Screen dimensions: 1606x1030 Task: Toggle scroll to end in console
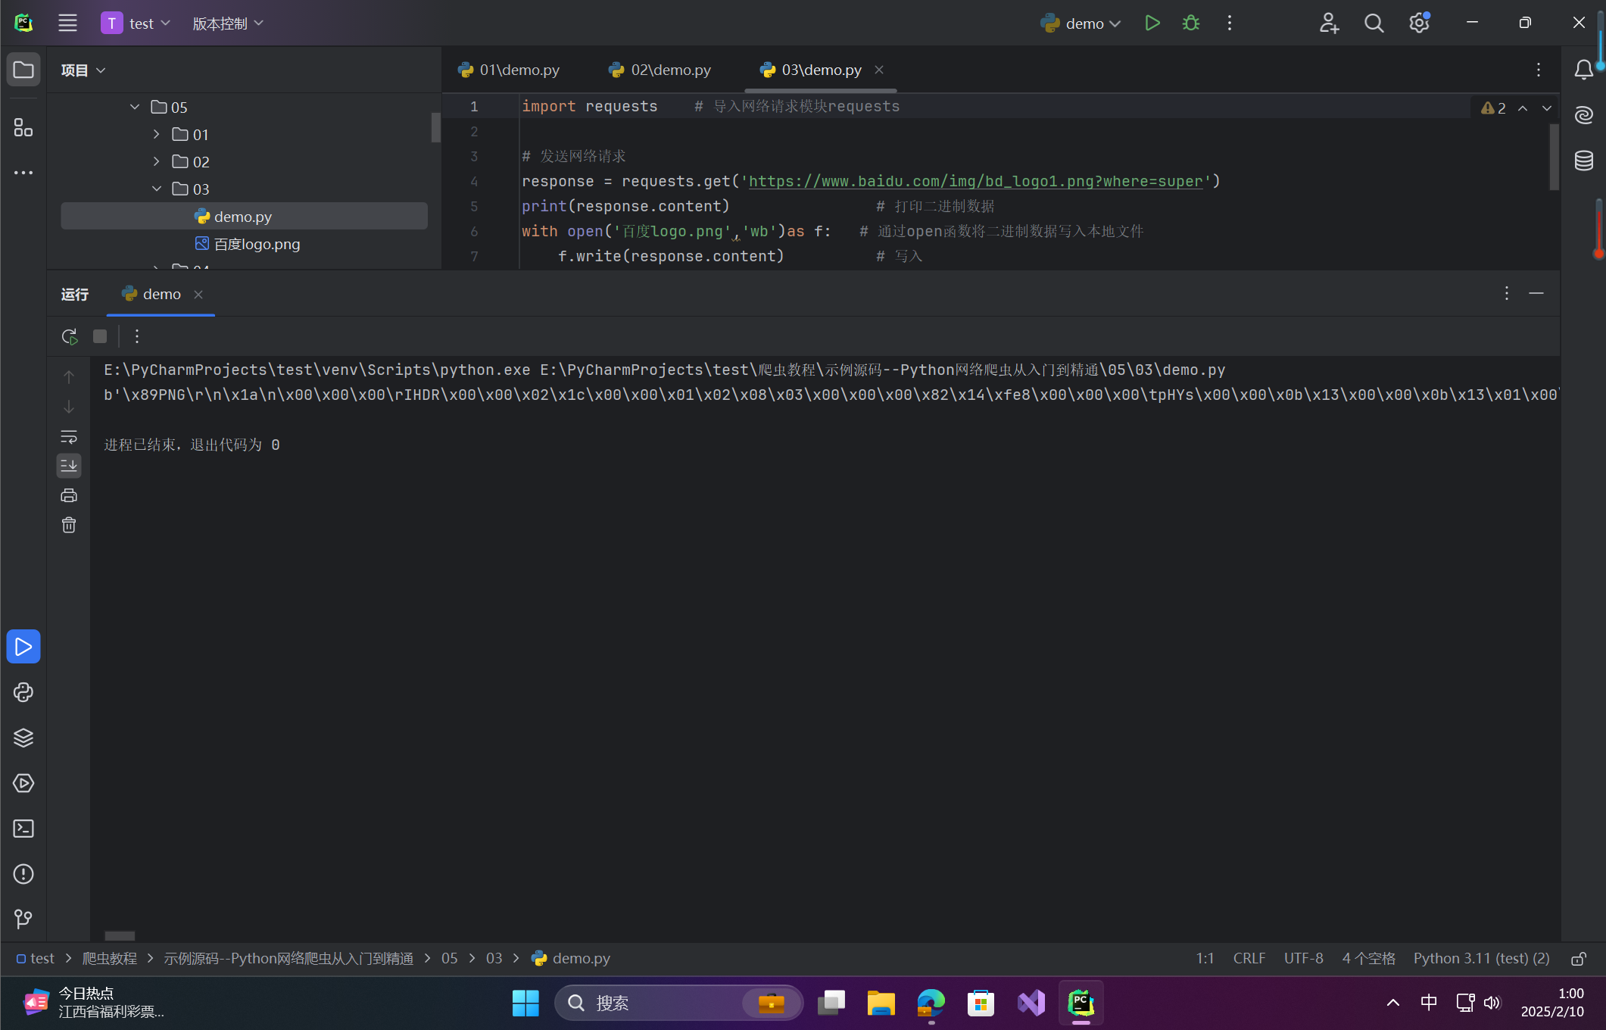(69, 466)
